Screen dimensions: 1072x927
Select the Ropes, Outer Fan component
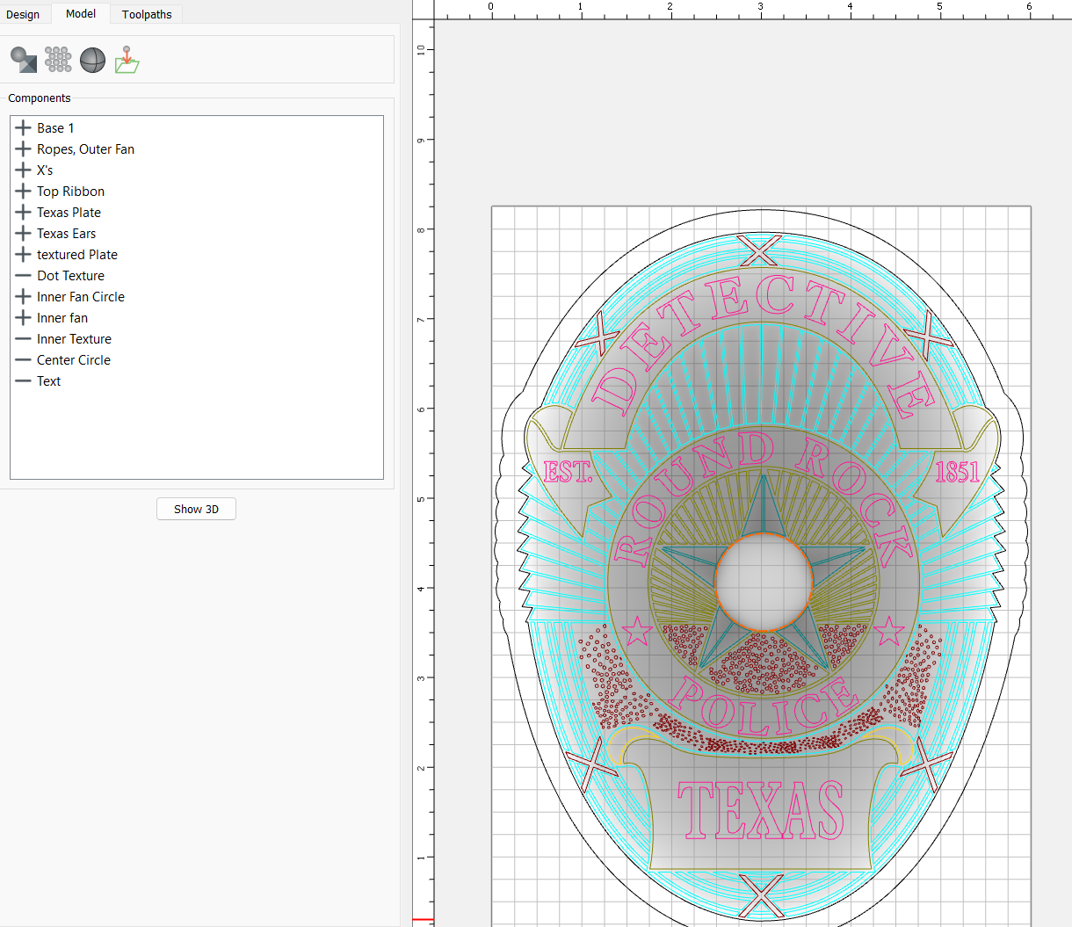pos(85,149)
